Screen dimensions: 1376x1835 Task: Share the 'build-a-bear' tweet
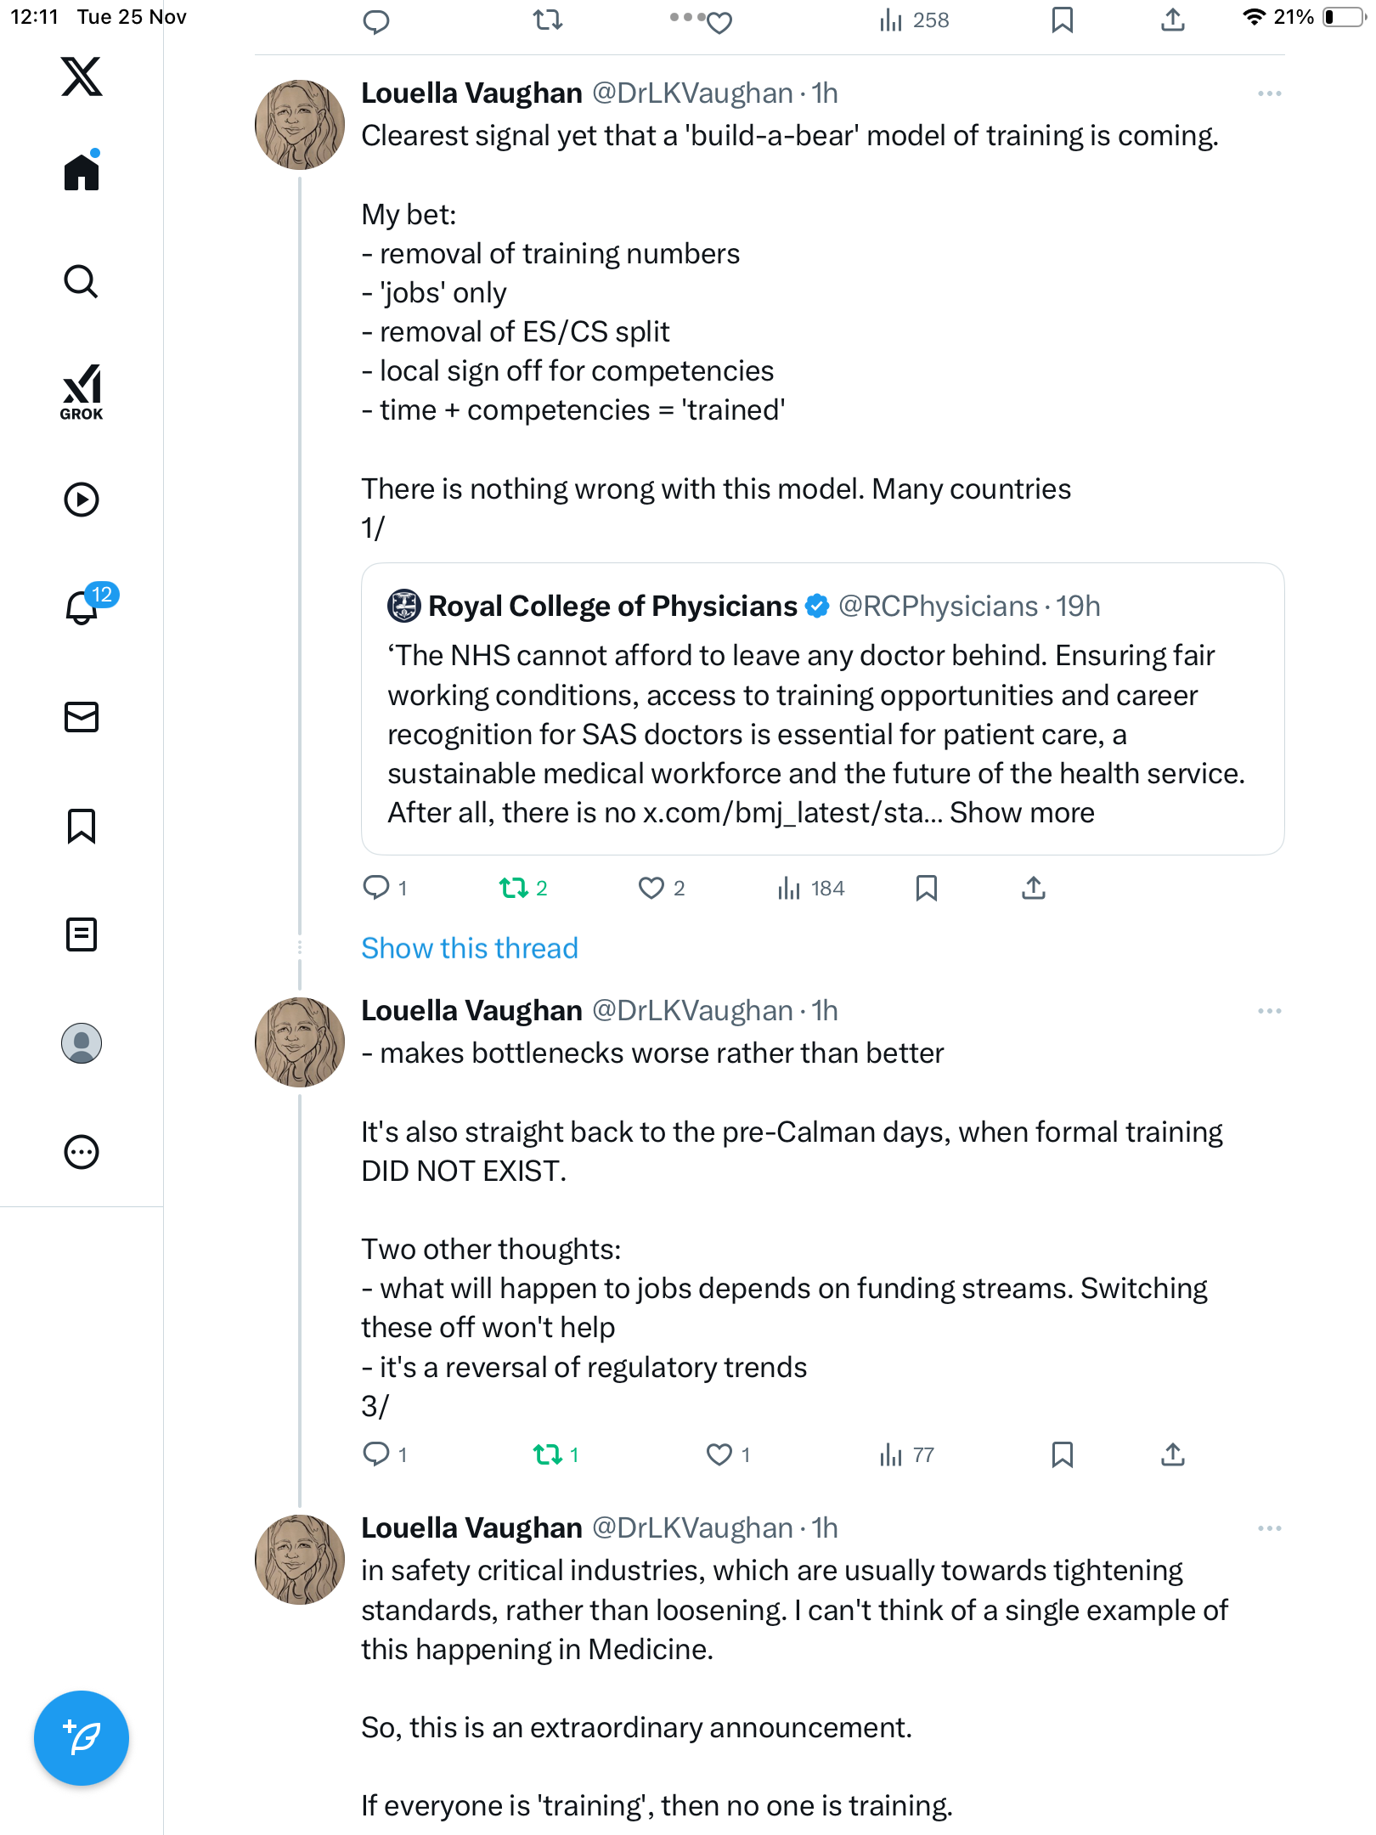pos(1033,889)
